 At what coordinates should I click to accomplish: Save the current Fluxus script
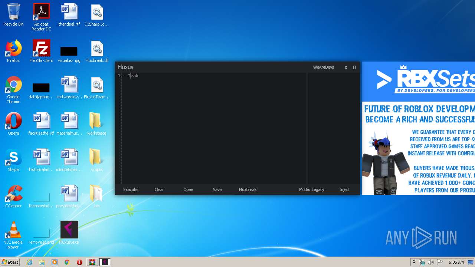[x=217, y=189]
